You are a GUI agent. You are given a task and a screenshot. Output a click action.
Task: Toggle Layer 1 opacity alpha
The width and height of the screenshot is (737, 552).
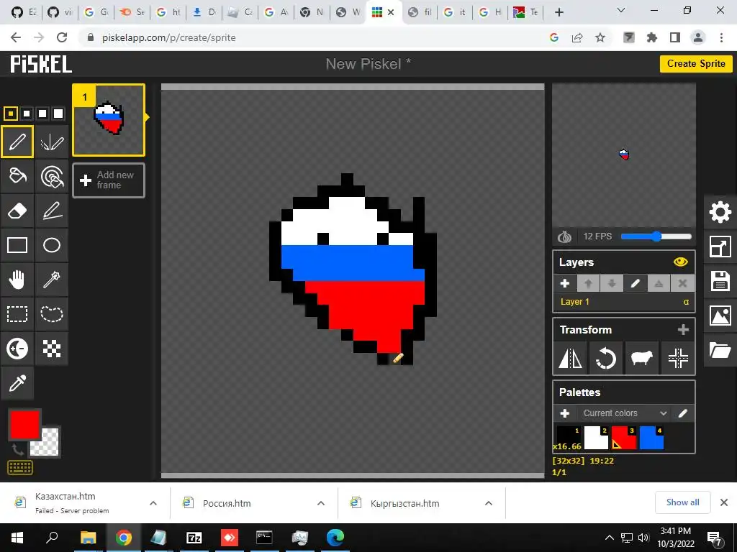[686, 302]
